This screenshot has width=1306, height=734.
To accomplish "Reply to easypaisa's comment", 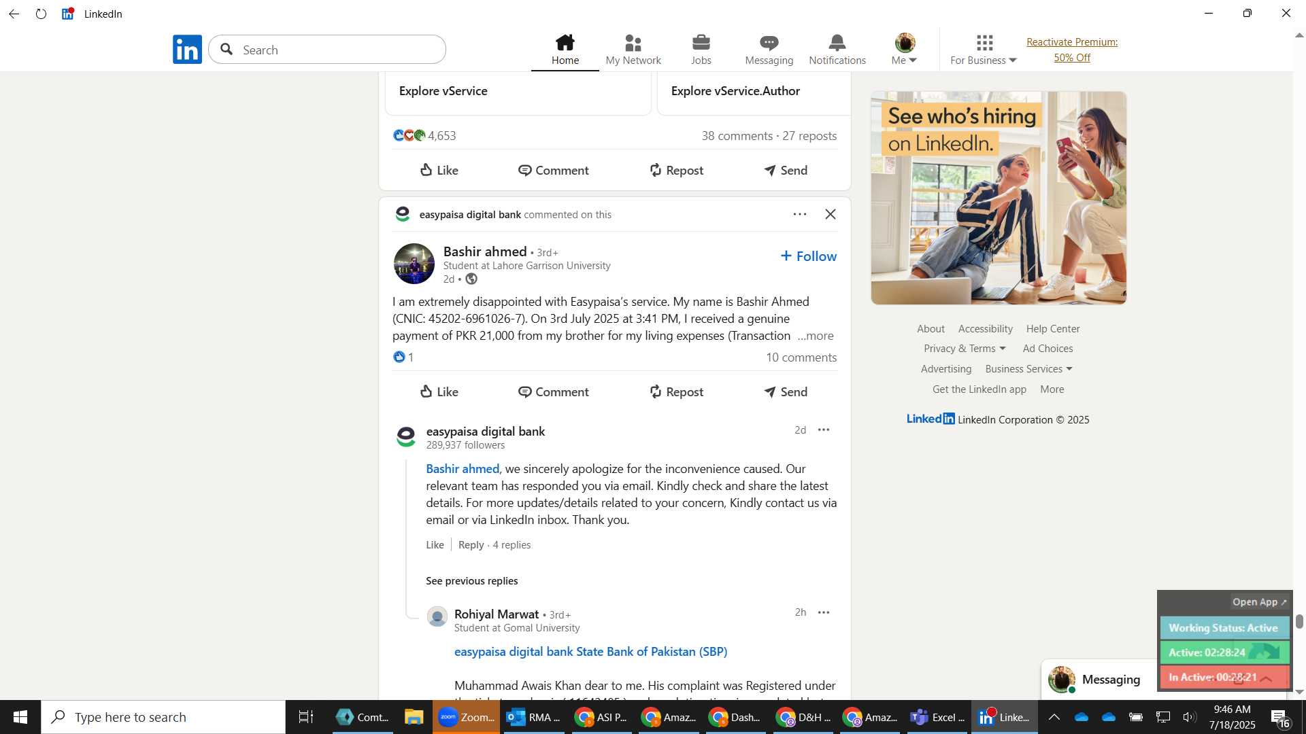I will coord(471,545).
